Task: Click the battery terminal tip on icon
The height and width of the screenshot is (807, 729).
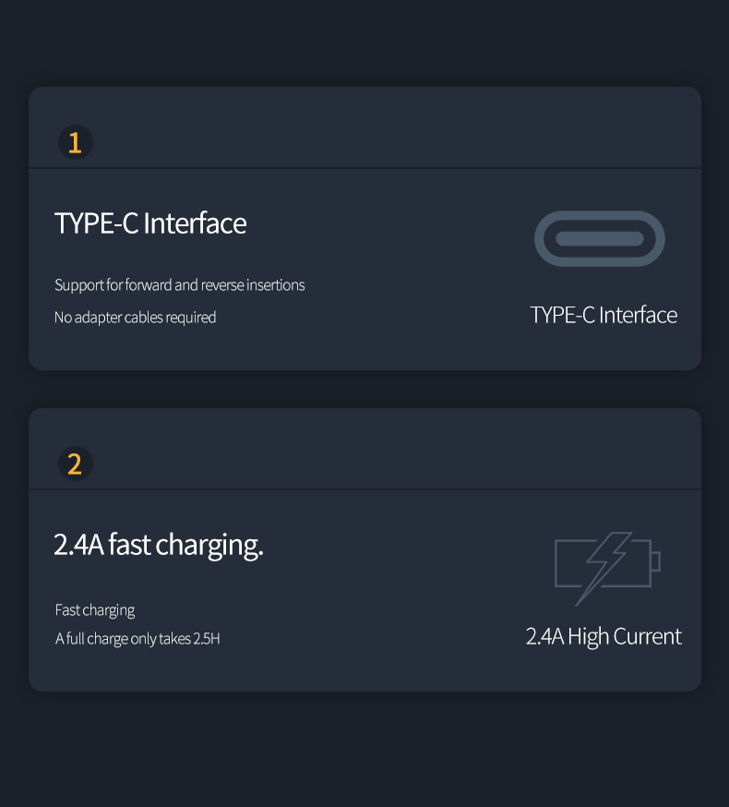Action: click(656, 561)
